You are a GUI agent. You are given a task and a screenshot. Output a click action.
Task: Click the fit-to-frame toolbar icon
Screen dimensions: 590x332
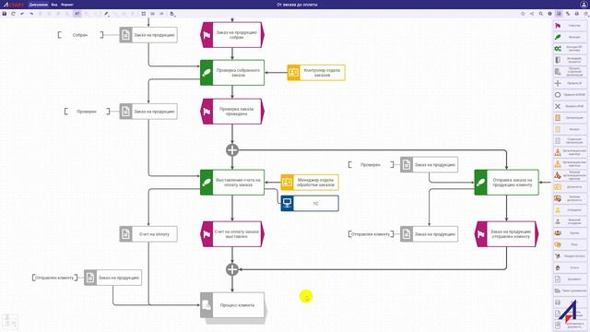pos(144,14)
